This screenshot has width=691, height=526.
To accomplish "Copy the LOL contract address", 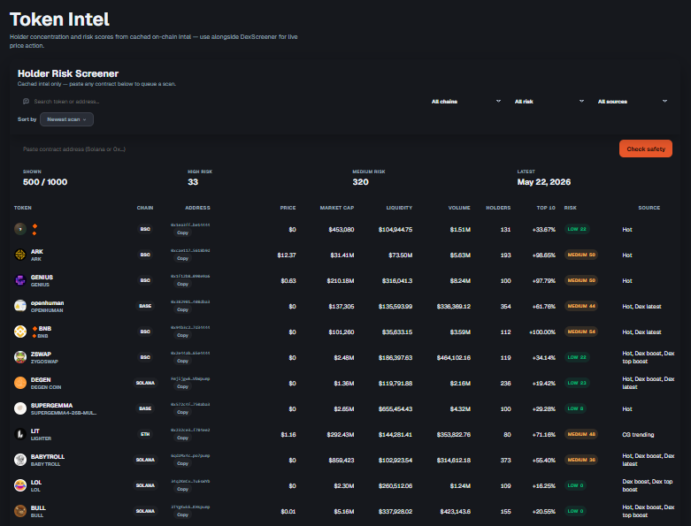I will [183, 489].
